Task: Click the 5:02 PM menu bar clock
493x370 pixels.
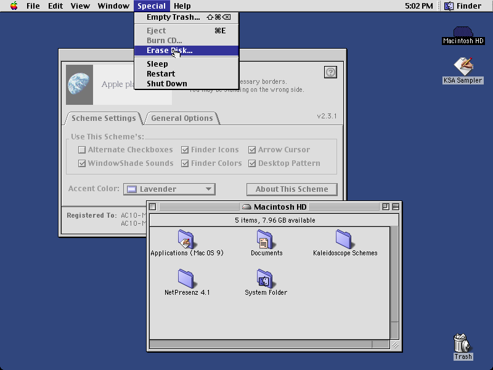Action: pos(419,6)
